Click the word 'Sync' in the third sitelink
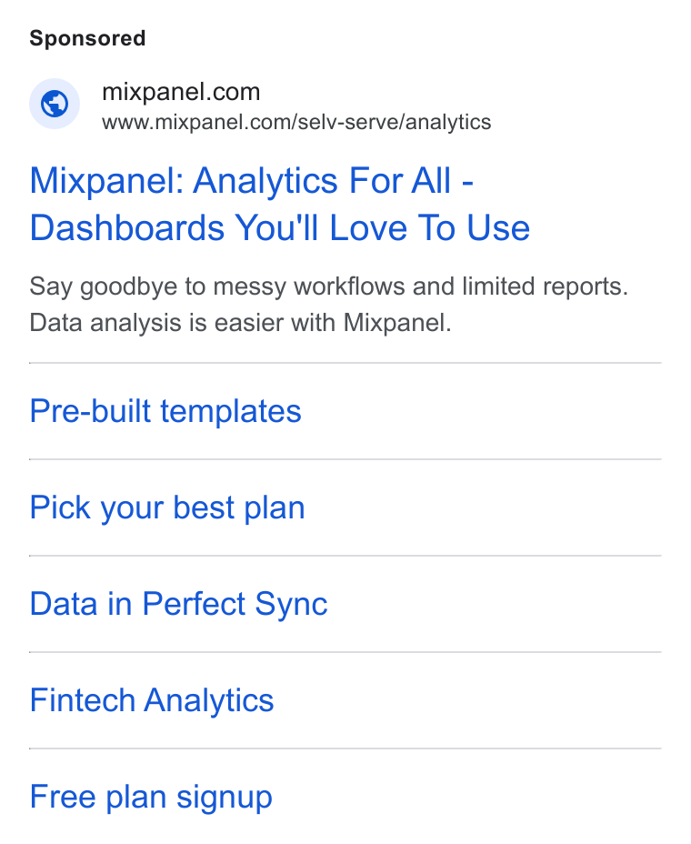 291,605
